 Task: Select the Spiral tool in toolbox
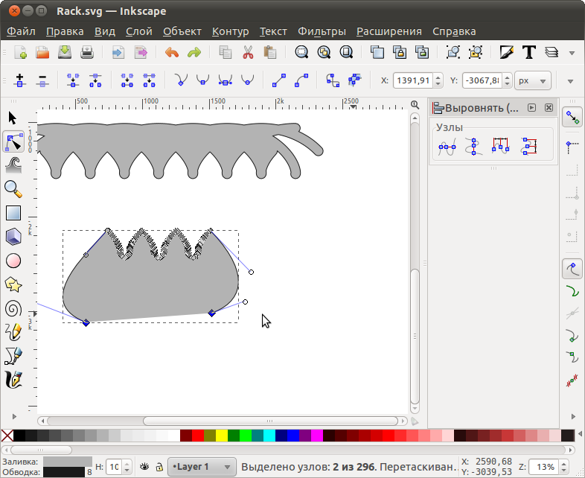pos(13,308)
